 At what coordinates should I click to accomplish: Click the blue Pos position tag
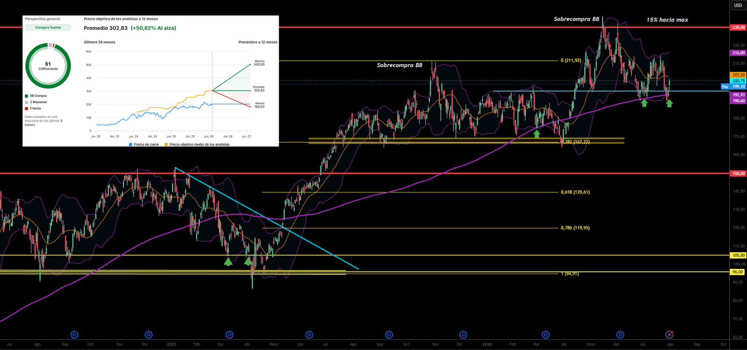[x=725, y=87]
